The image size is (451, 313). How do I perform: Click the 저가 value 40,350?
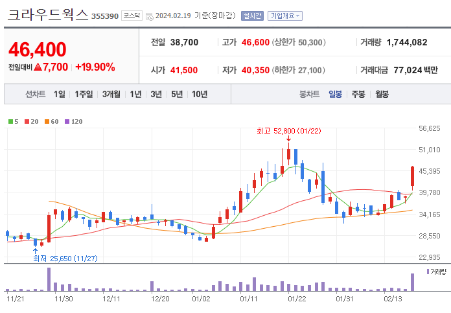tap(255, 70)
